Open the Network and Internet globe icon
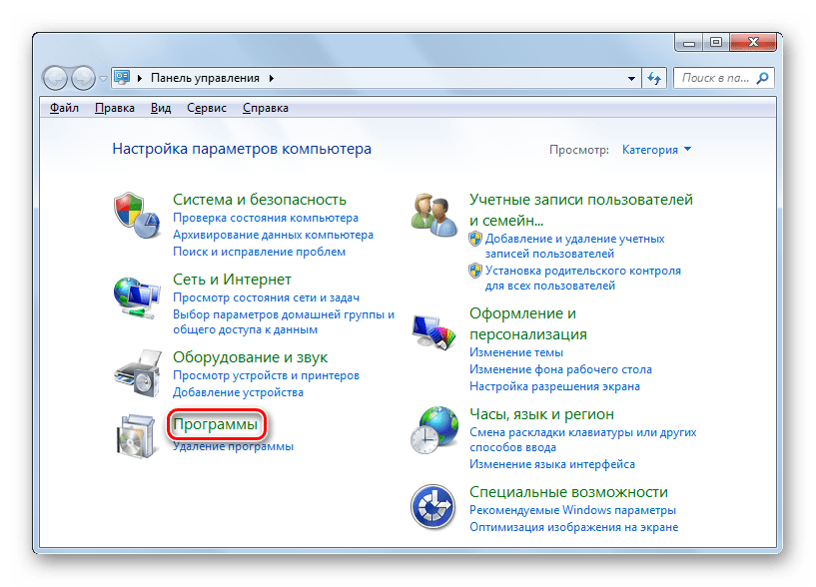816x587 pixels. 137,297
